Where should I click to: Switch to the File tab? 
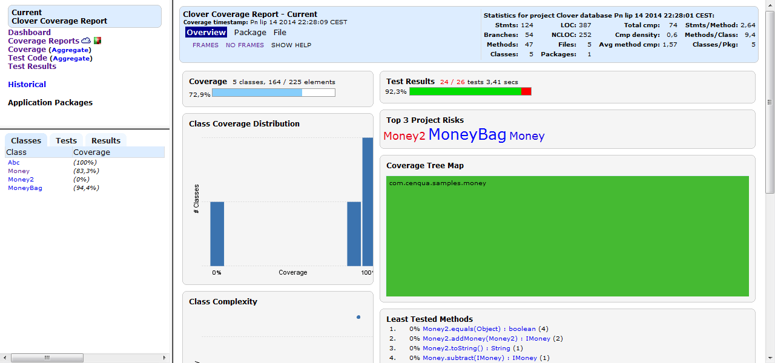point(279,32)
